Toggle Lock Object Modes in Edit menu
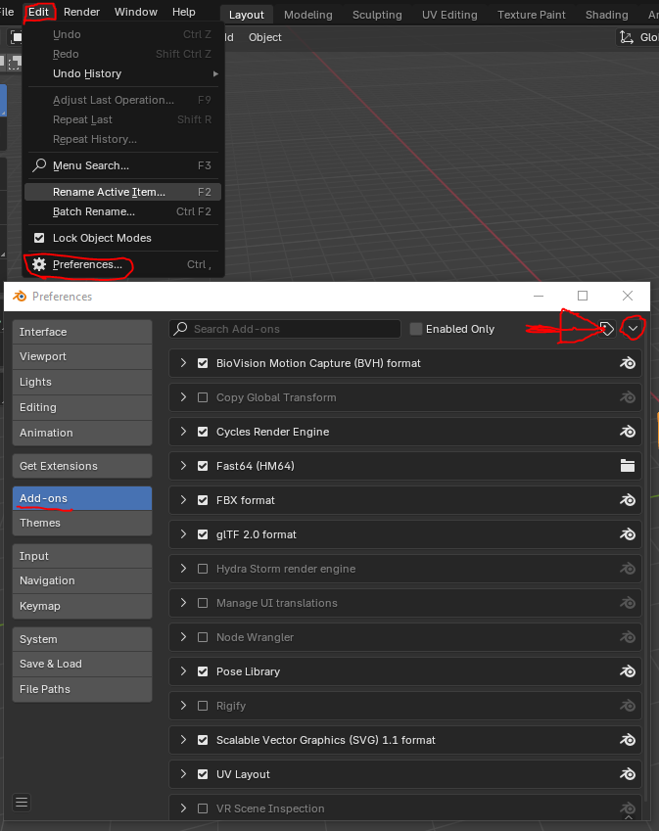Screen dimensions: 659x831 pos(39,238)
